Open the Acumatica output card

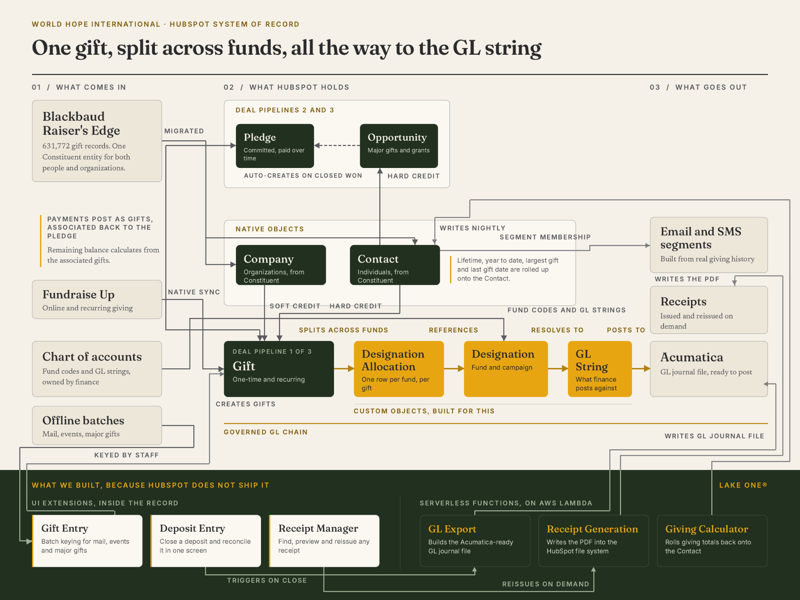[709, 369]
